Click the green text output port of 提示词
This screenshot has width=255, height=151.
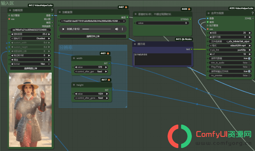(x=191, y=49)
